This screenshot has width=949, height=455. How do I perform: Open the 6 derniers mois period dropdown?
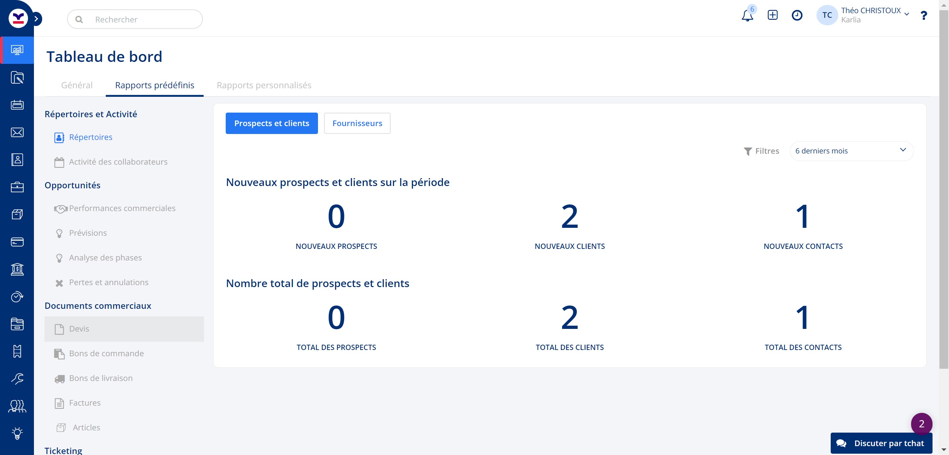(x=851, y=151)
